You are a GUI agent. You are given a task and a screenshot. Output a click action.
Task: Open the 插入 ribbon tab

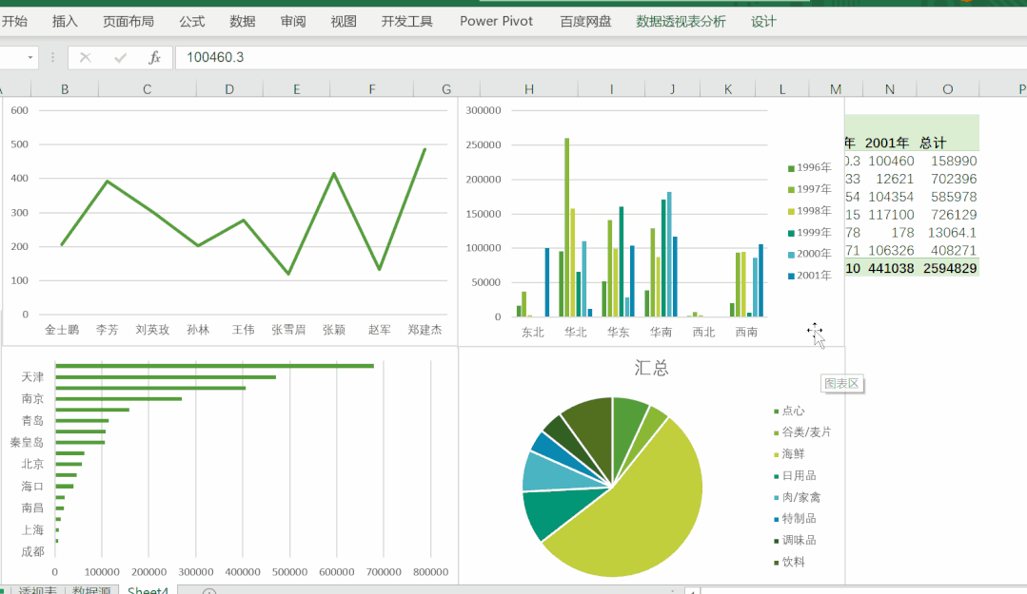tap(64, 21)
